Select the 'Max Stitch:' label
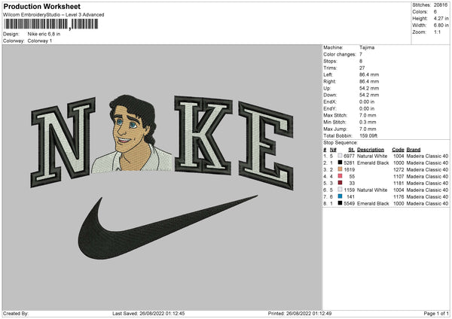The height and width of the screenshot is (319, 452). [x=335, y=115]
